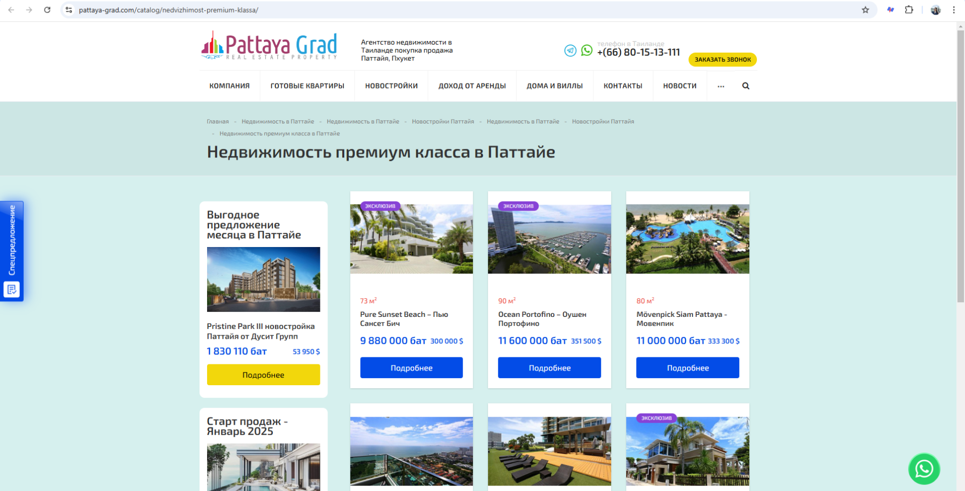
Task: Open the villa photo with ЭКСКЛЮЗИВ badge in second row
Action: 688,452
